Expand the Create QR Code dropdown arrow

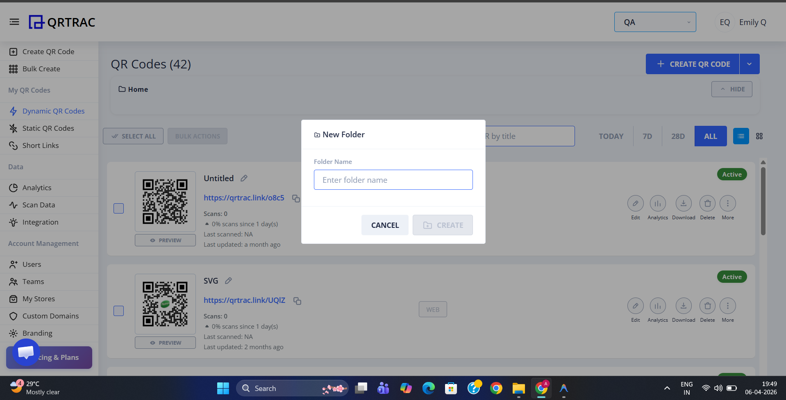coord(749,64)
